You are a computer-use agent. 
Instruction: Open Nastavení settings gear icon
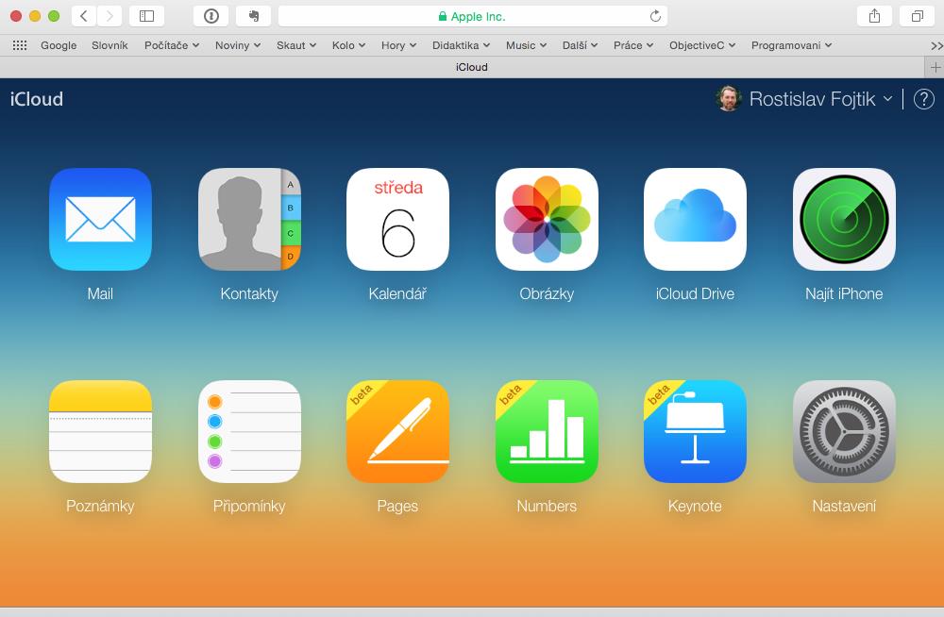point(844,431)
